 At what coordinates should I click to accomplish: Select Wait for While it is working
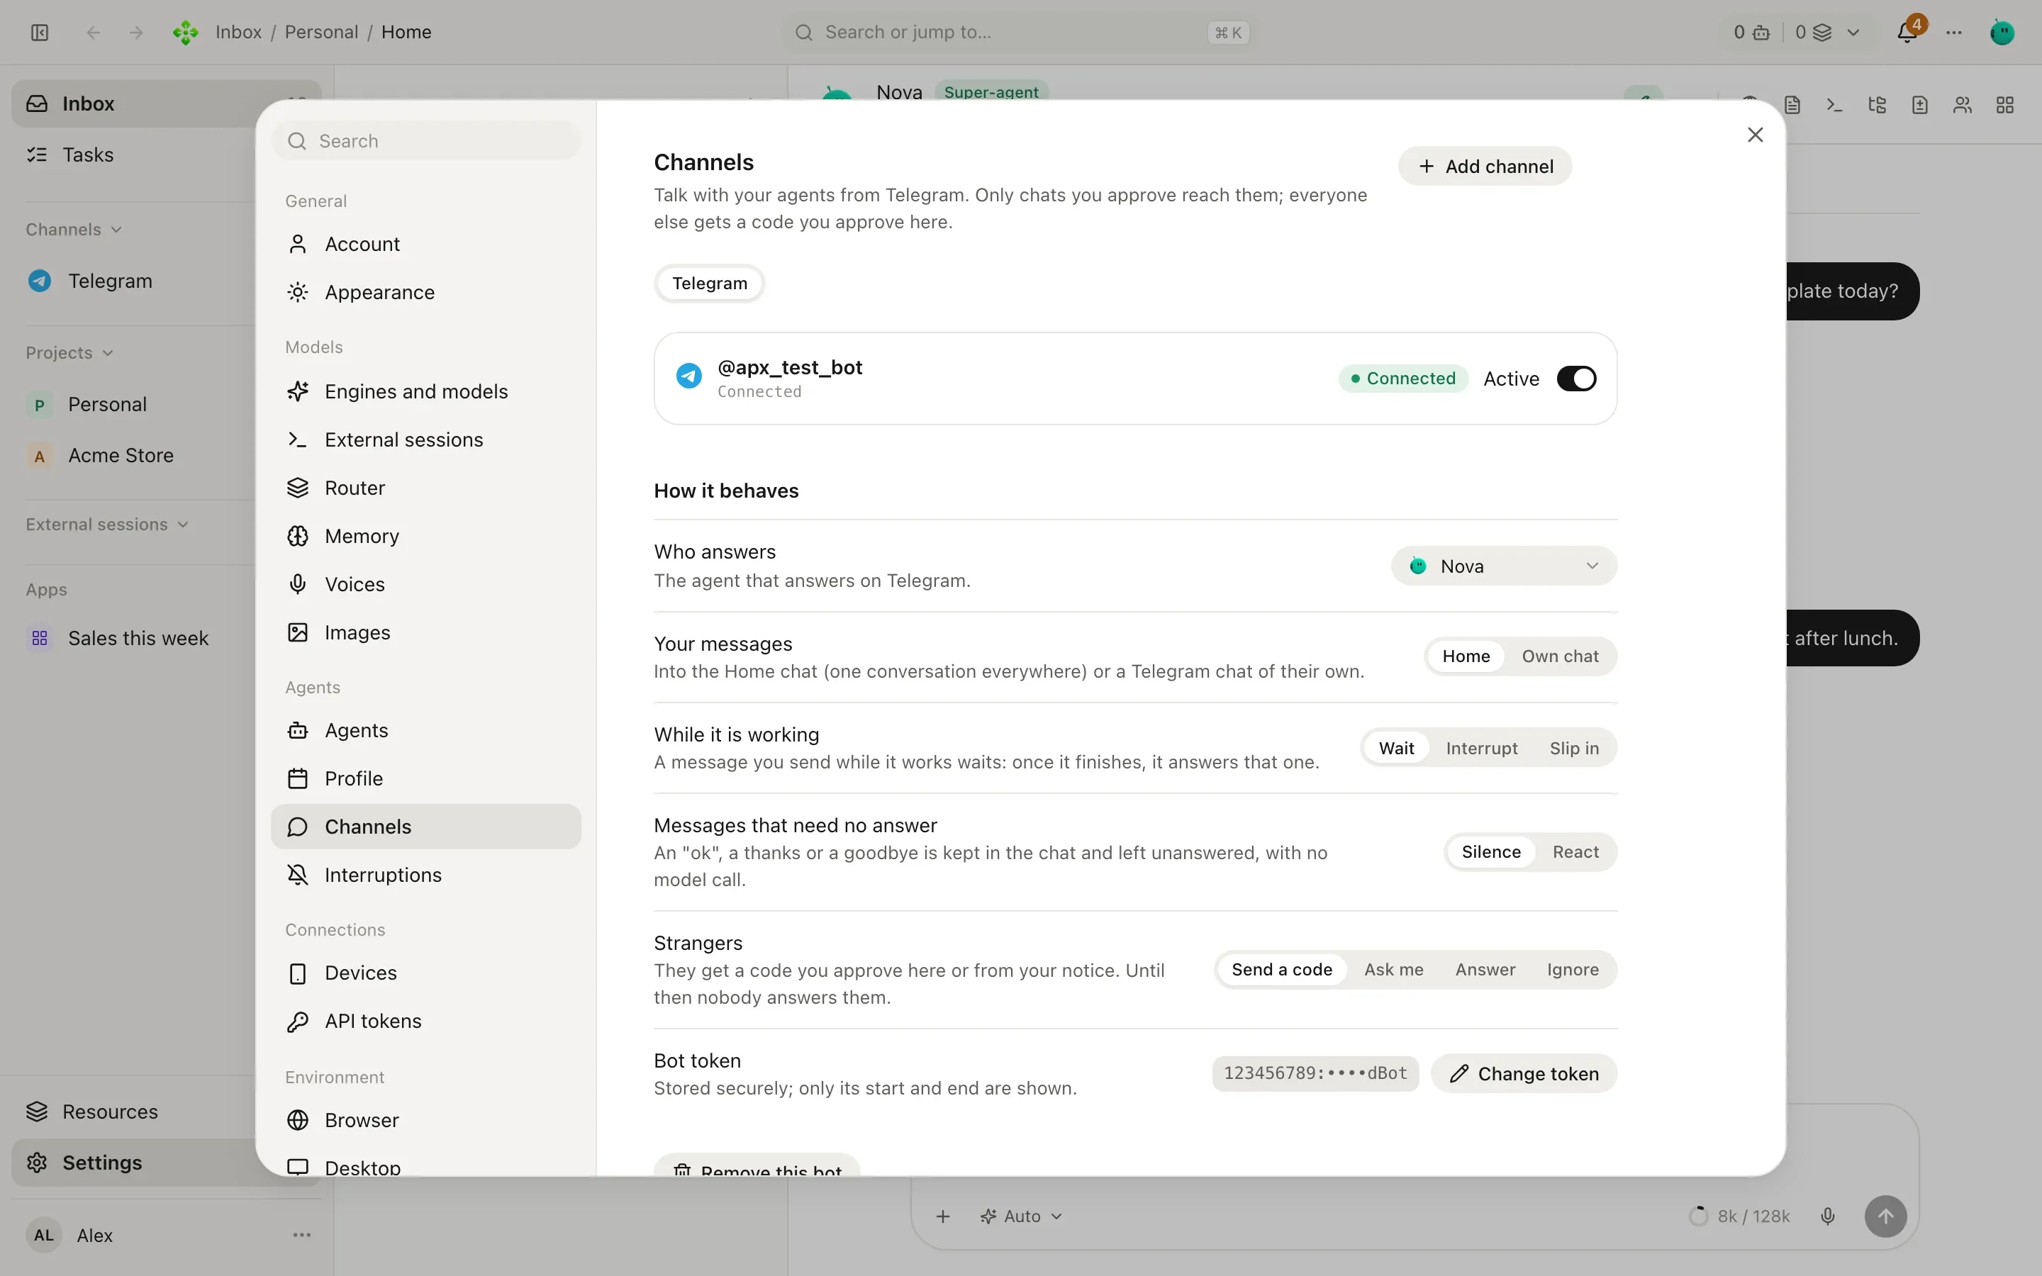point(1397,749)
